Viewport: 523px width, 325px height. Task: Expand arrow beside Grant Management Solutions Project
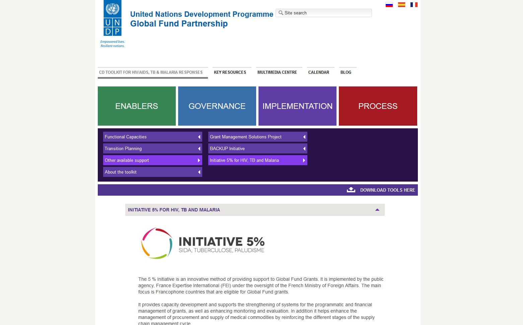pyautogui.click(x=304, y=137)
